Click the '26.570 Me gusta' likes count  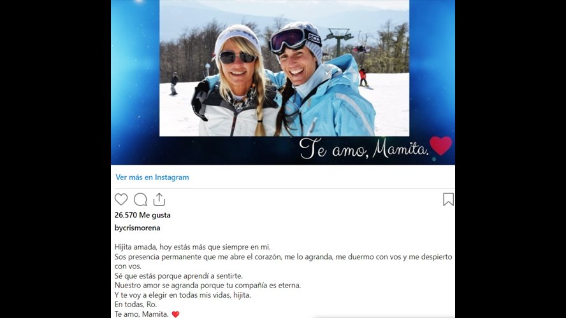click(142, 215)
